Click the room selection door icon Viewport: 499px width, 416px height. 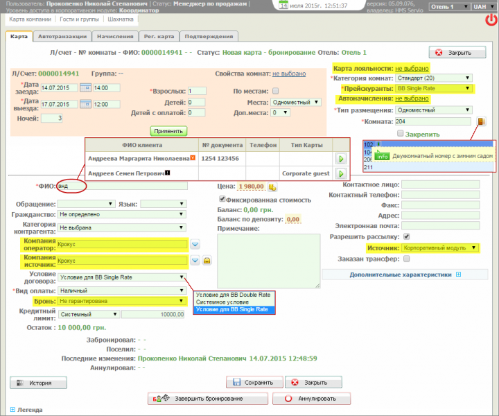click(480, 121)
